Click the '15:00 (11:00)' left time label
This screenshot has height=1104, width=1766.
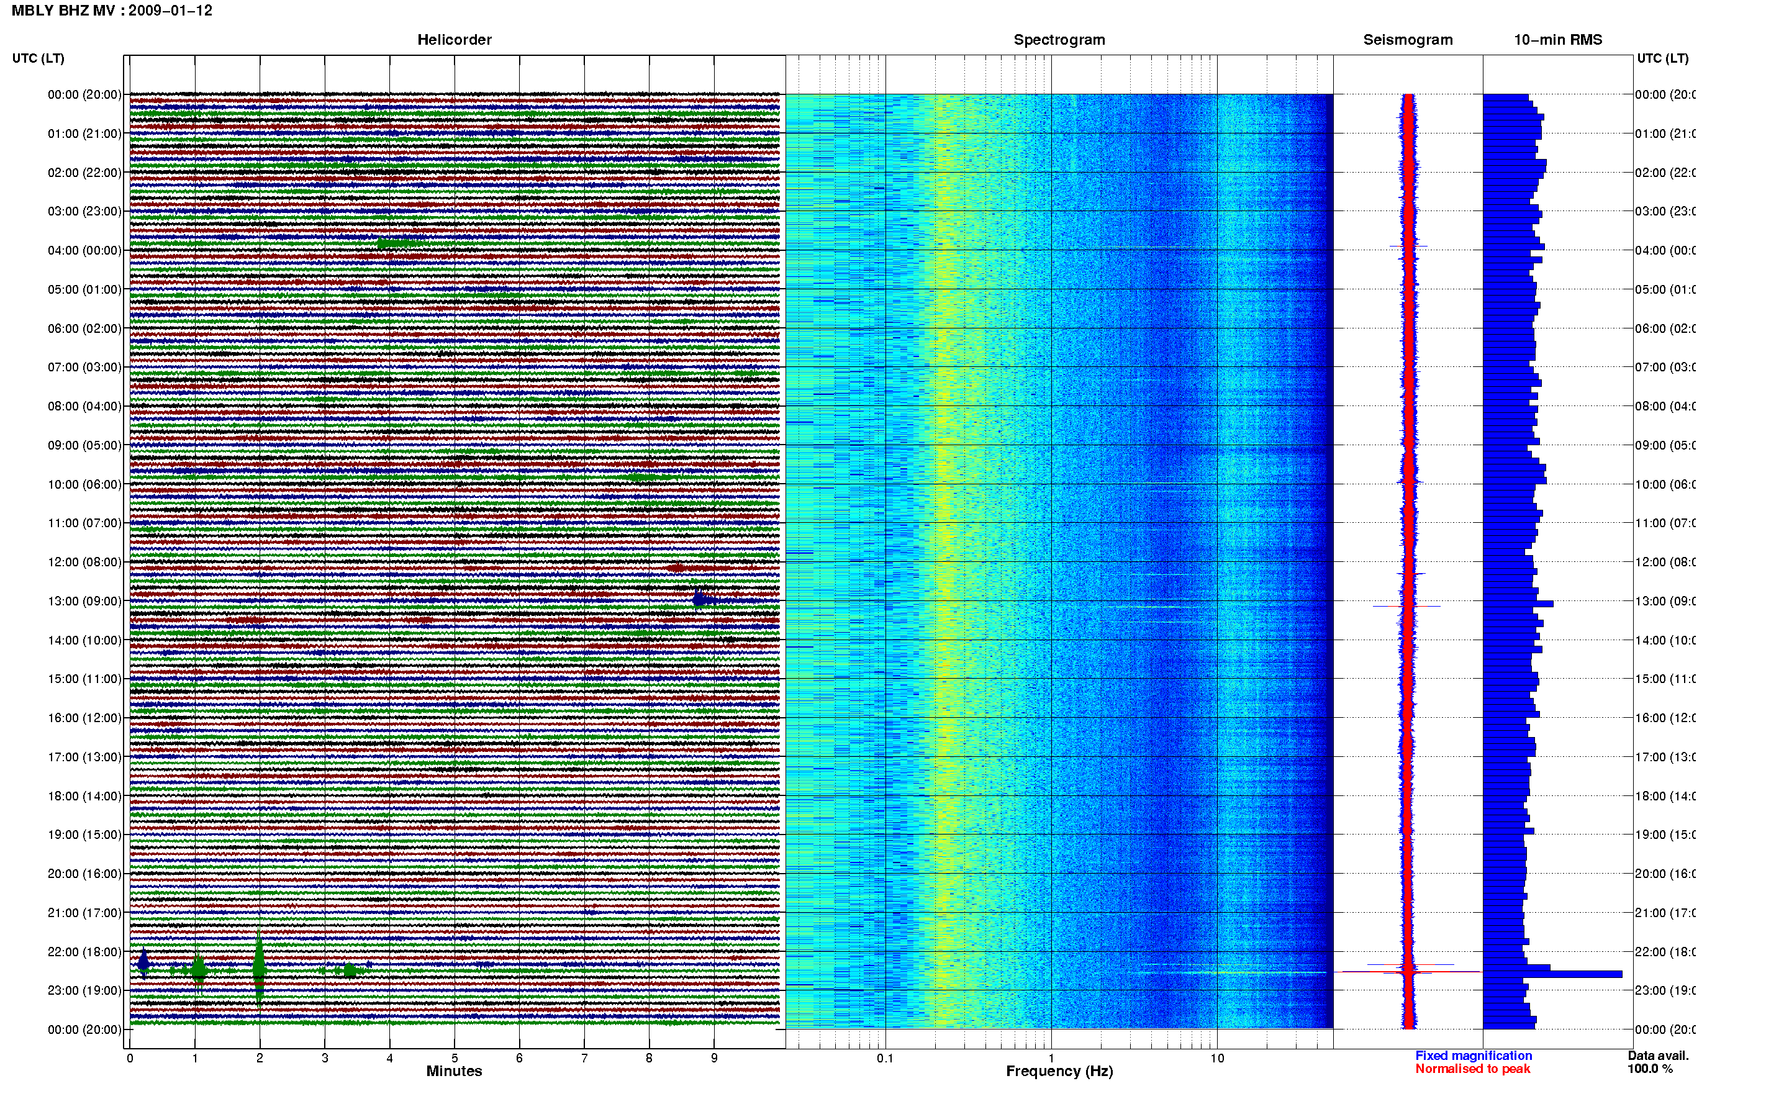(84, 678)
